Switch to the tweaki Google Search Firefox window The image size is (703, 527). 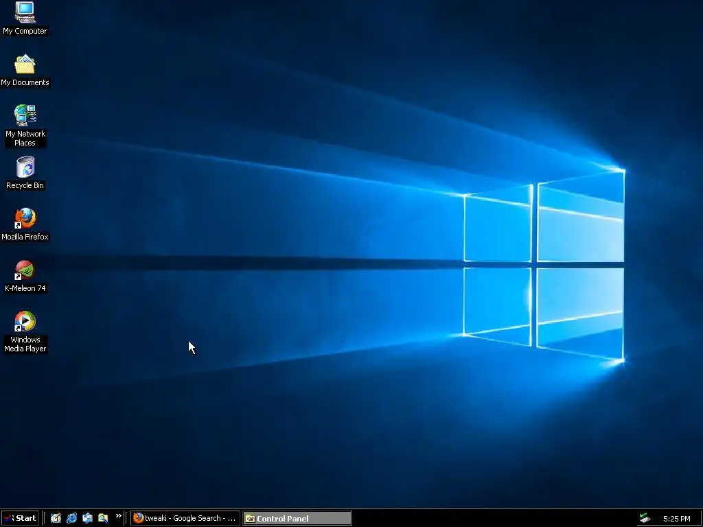185,518
